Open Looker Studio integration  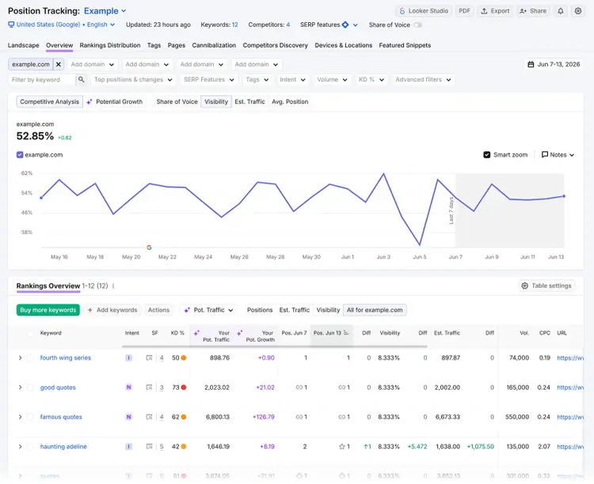[x=424, y=11]
